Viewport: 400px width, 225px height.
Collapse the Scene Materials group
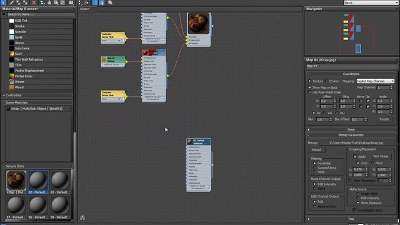37,102
